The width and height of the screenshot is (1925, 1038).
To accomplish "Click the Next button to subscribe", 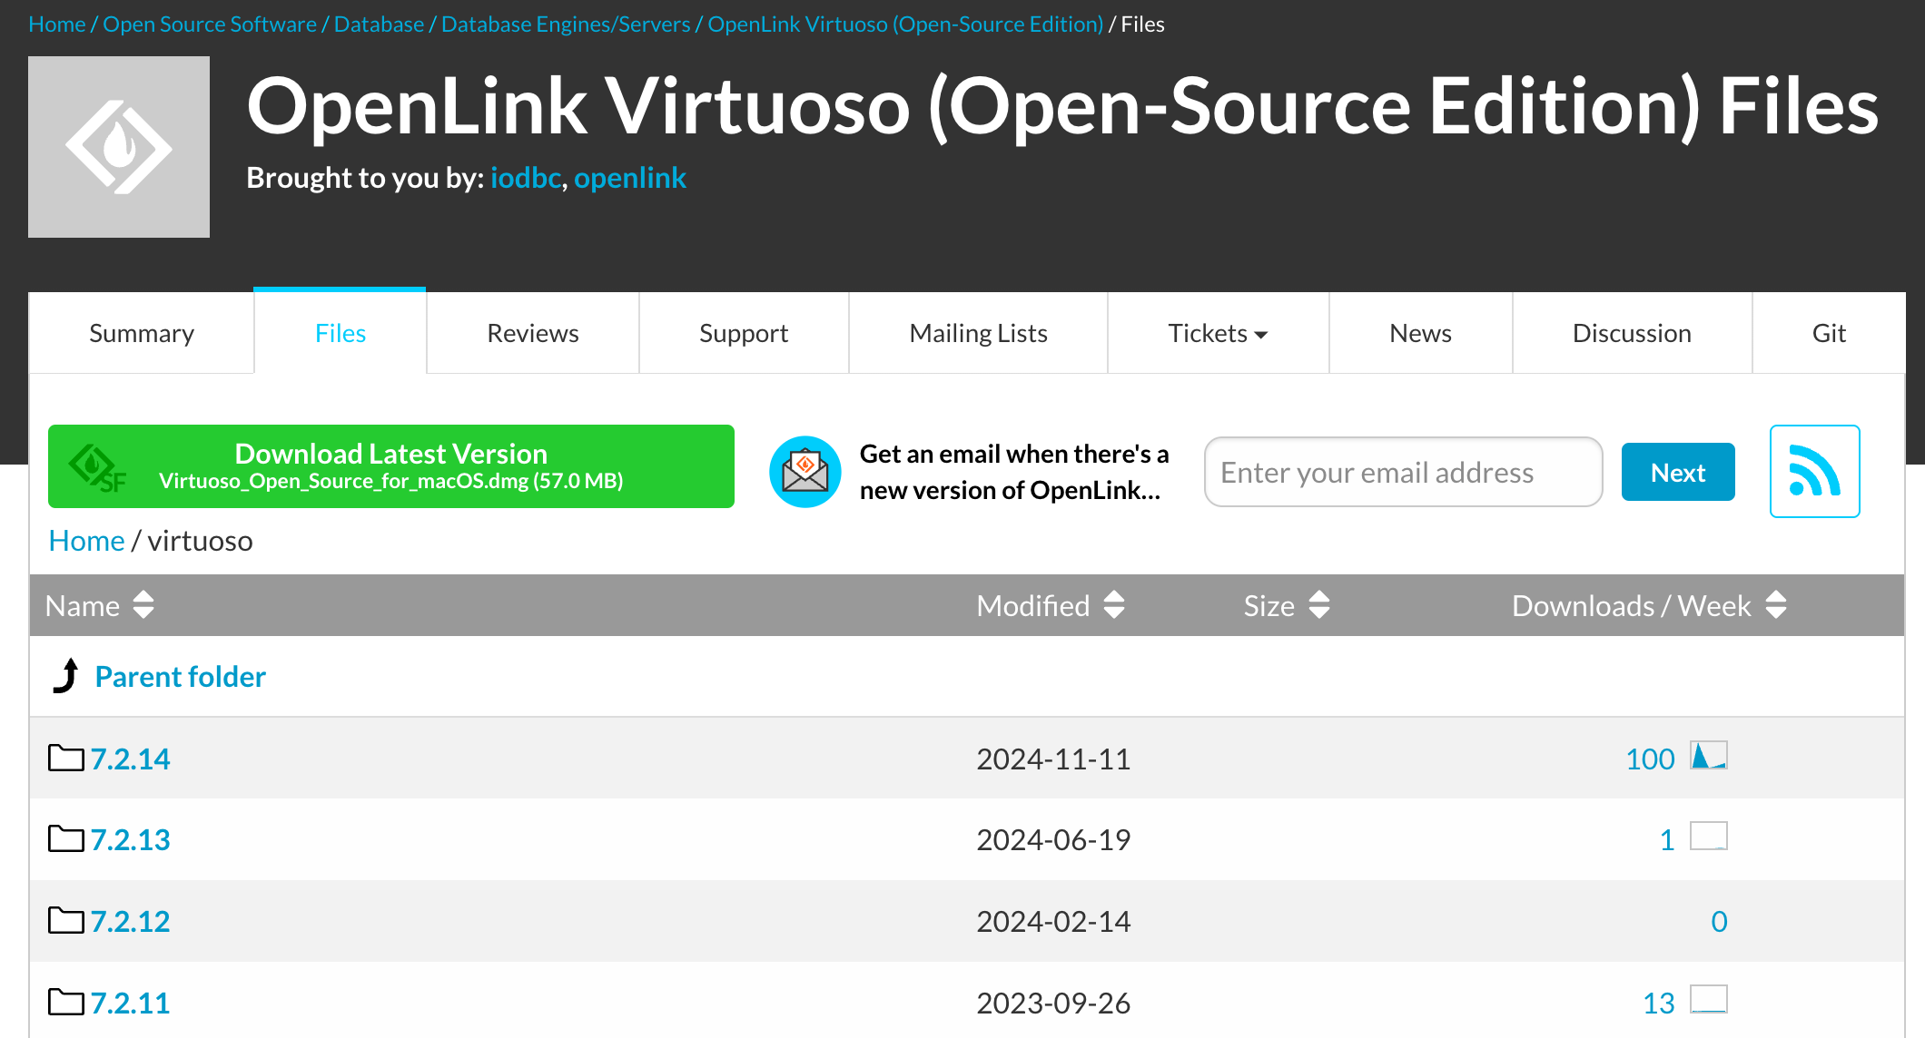I will (x=1677, y=471).
